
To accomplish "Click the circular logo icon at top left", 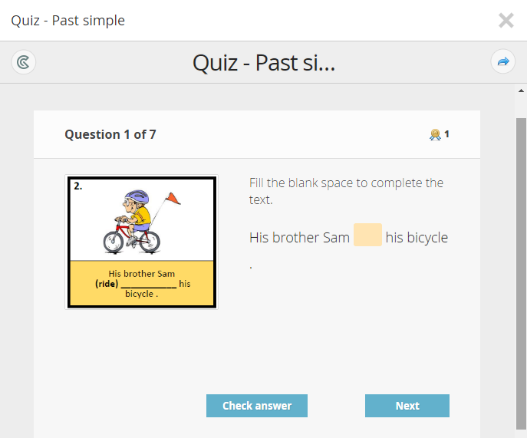I will coord(24,62).
